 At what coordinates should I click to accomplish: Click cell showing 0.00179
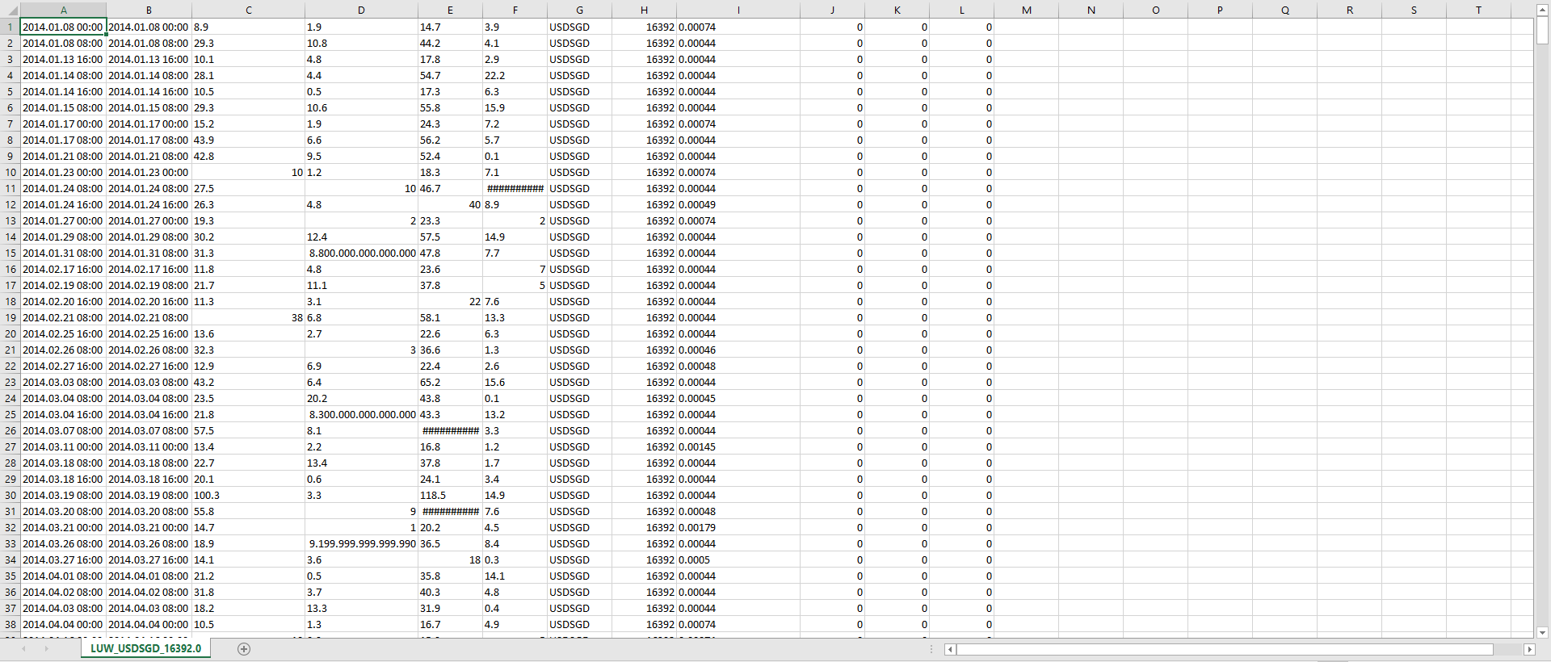point(738,527)
